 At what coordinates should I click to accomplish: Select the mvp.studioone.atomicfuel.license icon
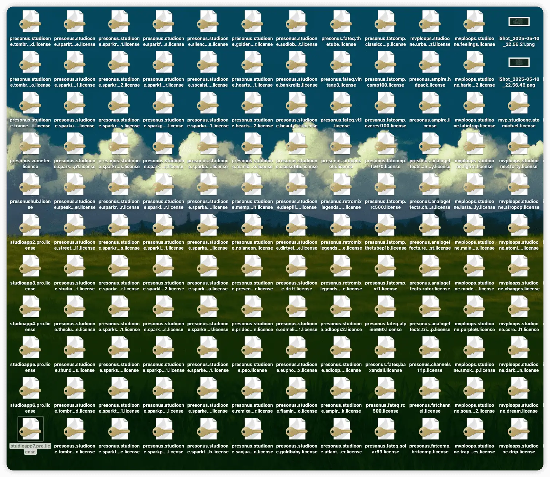pyautogui.click(x=519, y=103)
